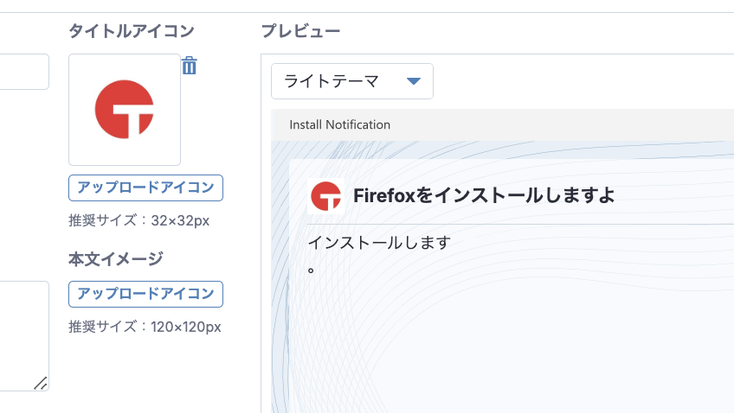
Task: Click the タイトルアイコン section label
Action: (x=132, y=31)
